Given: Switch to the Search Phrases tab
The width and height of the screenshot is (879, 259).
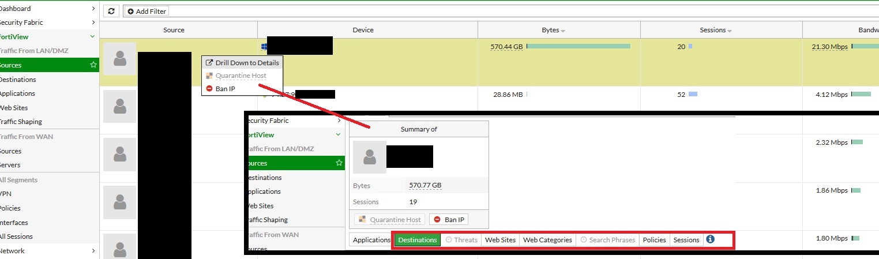Looking at the screenshot, I should coord(607,240).
